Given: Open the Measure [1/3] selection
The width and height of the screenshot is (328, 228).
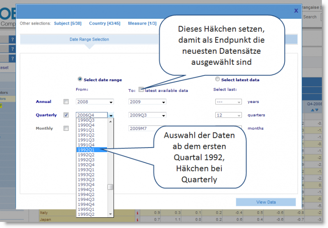Looking at the screenshot, I should click(142, 23).
